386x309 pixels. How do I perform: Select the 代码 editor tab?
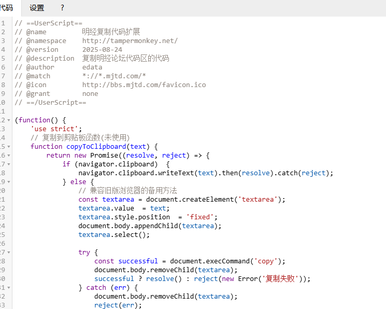click(7, 8)
